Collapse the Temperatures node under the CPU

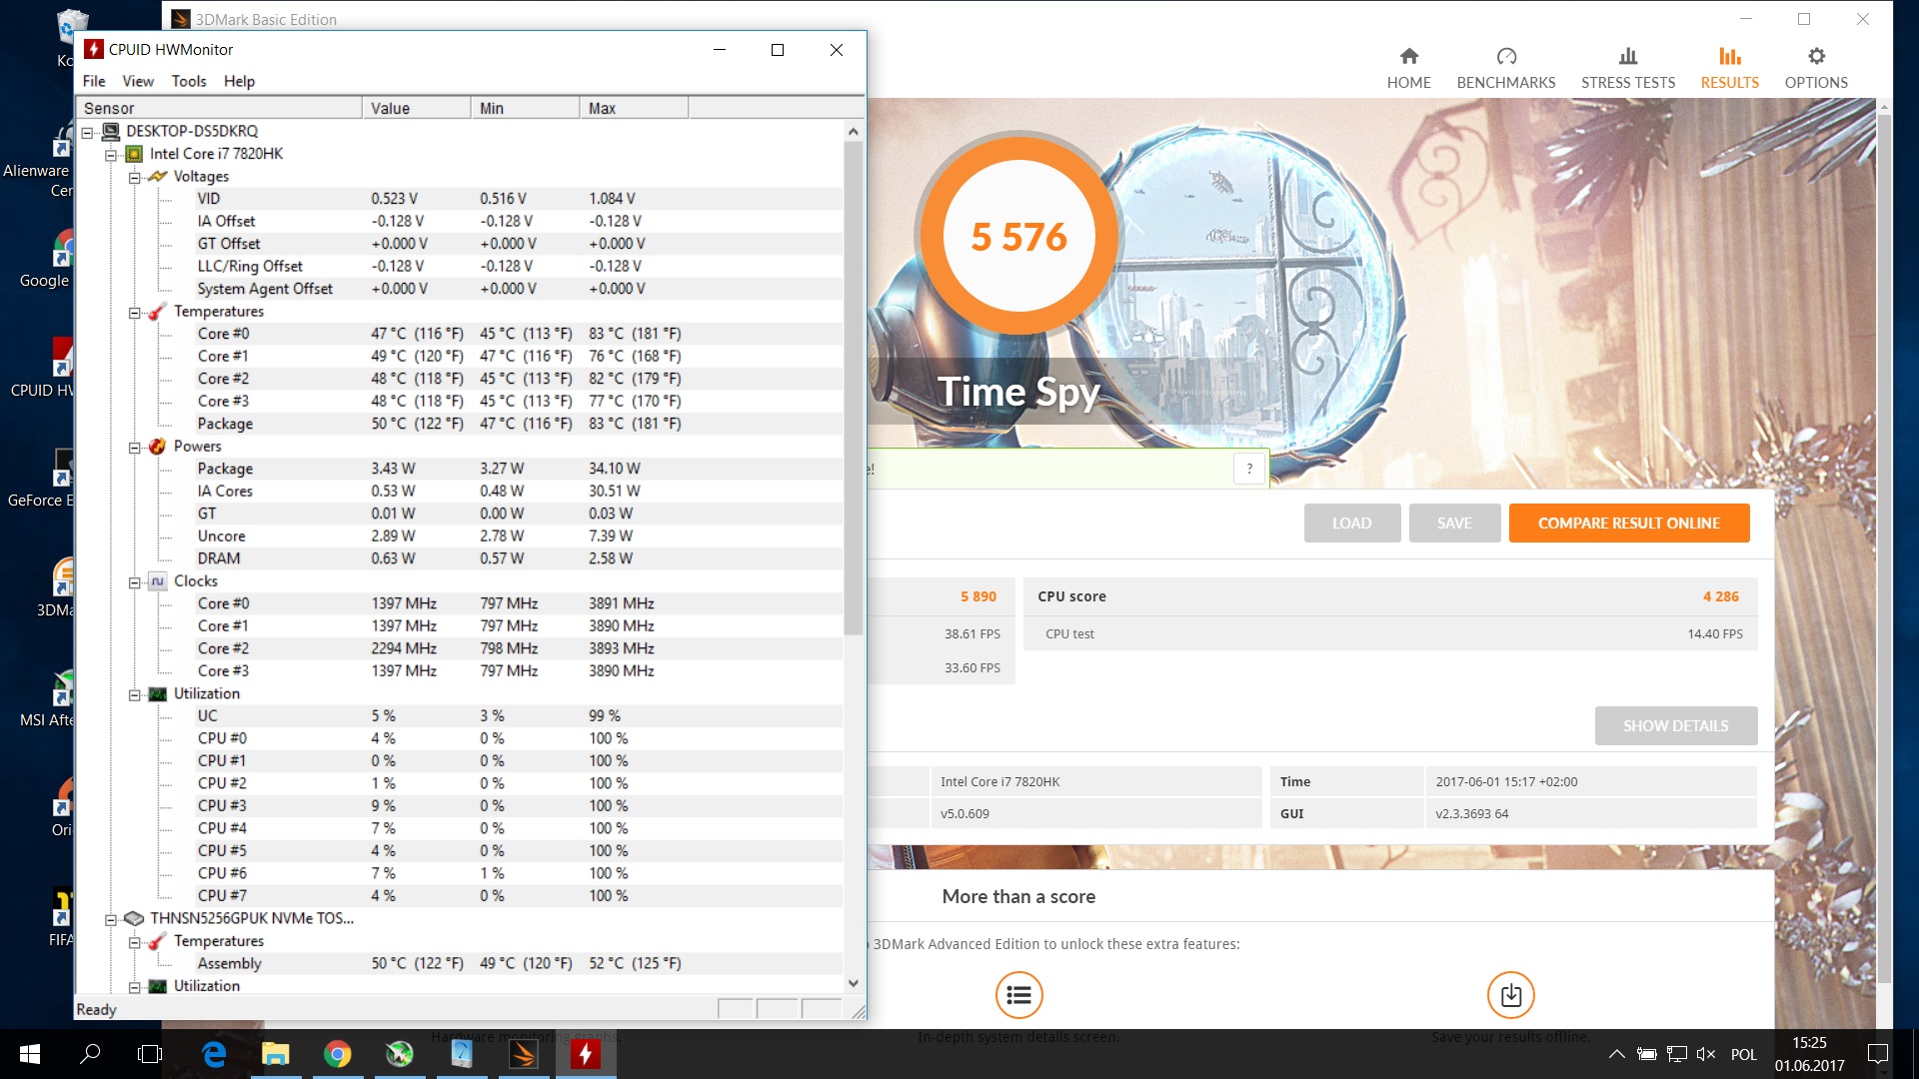tap(134, 312)
